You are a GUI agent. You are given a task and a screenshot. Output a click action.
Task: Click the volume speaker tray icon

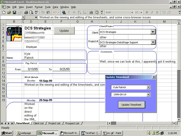pyautogui.click(x=150, y=133)
